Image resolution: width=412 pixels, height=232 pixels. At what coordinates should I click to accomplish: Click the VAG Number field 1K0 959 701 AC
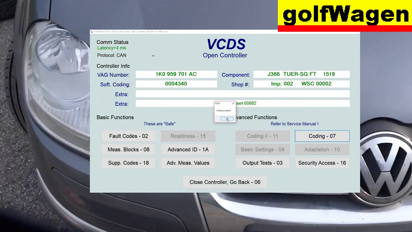(176, 74)
